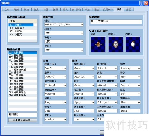Switch to the 主角 tab
This screenshot has height=136, width=149.
coord(7,10)
